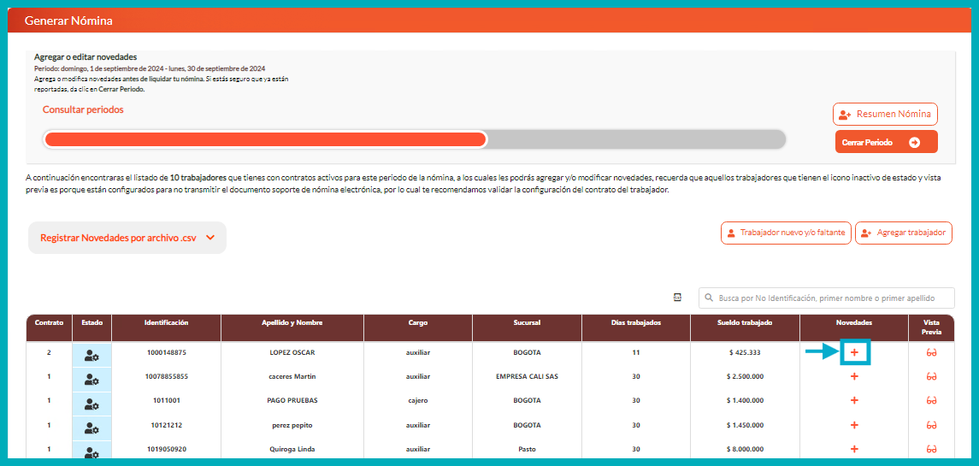Select identification 10078855855
The width and height of the screenshot is (979, 466).
pyautogui.click(x=166, y=376)
